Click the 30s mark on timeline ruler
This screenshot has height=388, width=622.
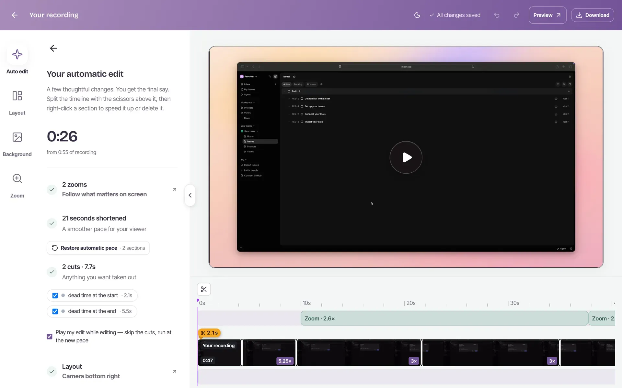(x=514, y=303)
